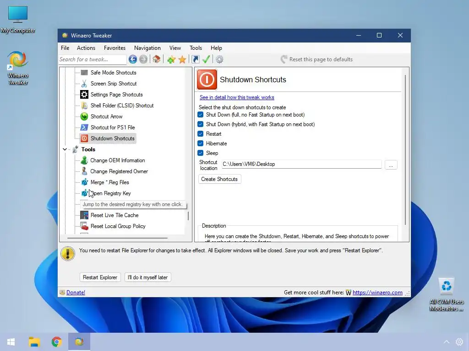
Task: Open the Tools menu
Action: tap(196, 48)
